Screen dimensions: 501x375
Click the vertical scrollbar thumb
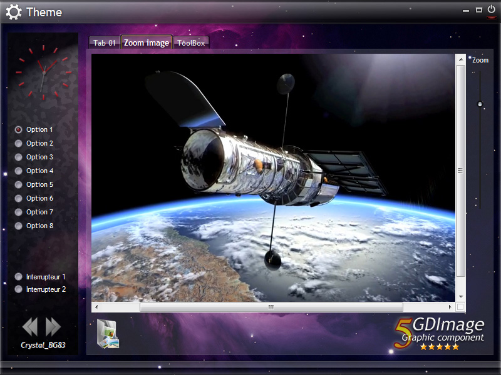[x=460, y=171]
